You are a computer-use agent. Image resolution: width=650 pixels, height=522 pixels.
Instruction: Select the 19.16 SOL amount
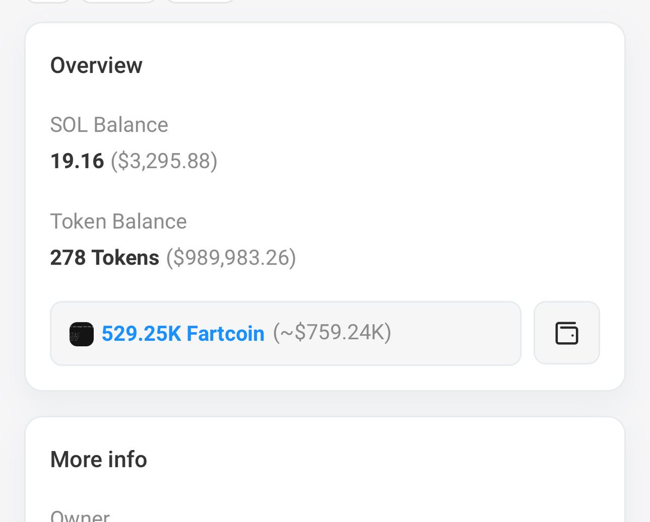(x=77, y=161)
